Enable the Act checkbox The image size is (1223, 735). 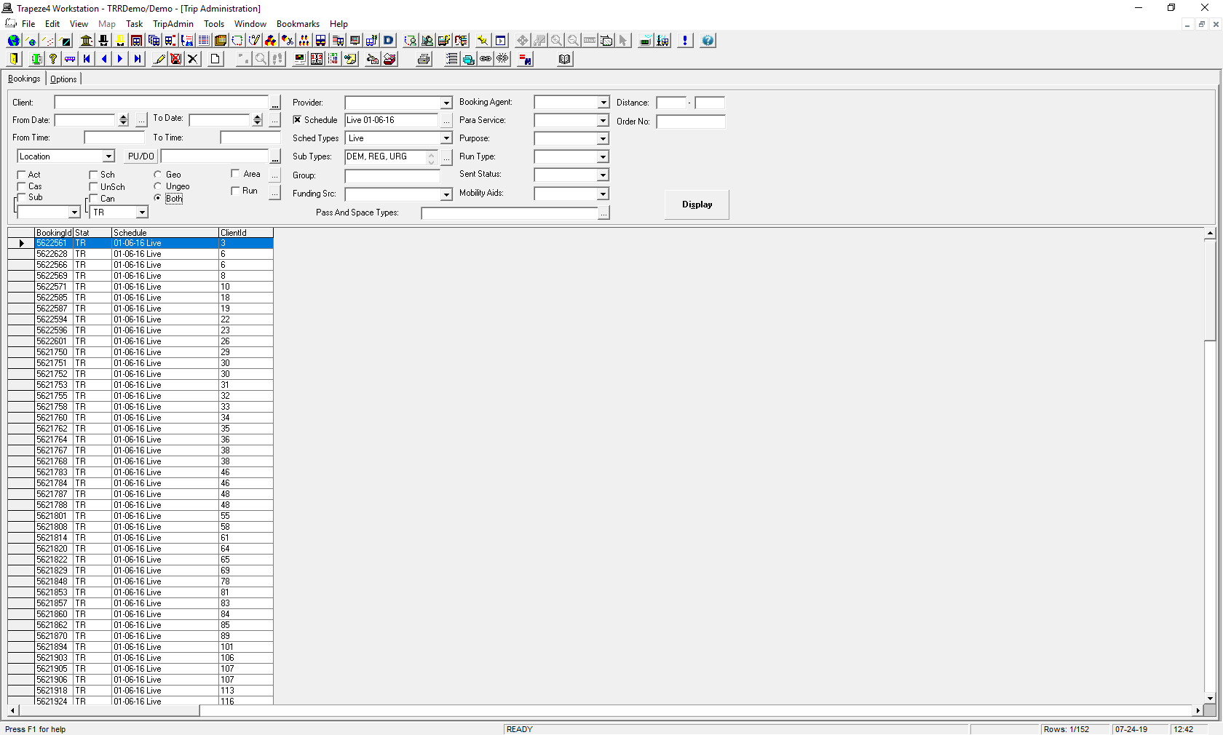21,175
